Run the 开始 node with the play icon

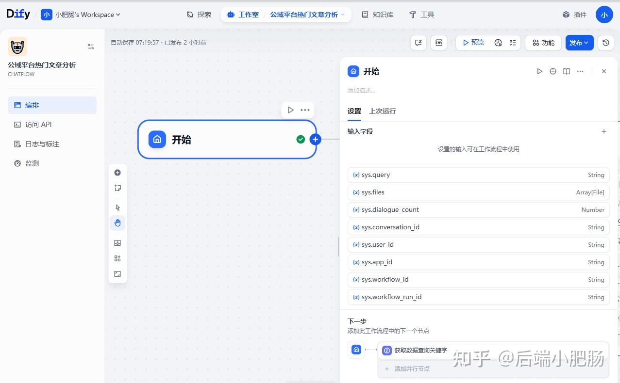[x=539, y=71]
